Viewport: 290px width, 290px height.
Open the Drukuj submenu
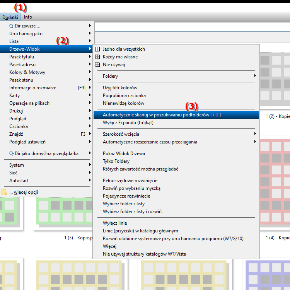(46, 111)
